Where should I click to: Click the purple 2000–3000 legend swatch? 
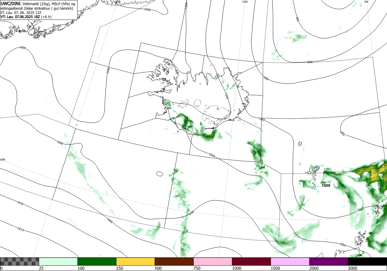click(x=329, y=261)
